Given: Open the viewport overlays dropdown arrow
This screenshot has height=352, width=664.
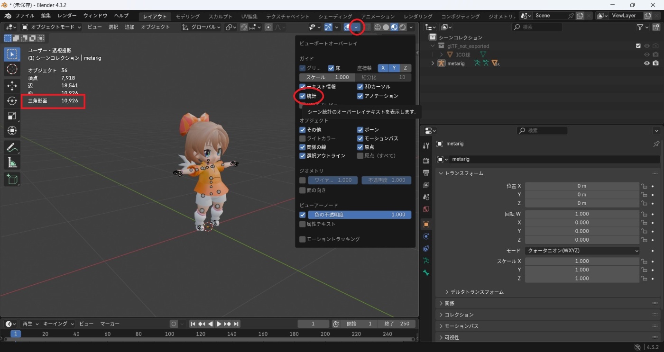Looking at the screenshot, I should 356,27.
